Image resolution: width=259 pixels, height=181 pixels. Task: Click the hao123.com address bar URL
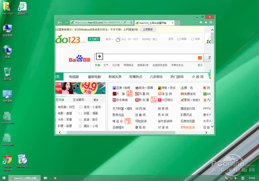98,22
